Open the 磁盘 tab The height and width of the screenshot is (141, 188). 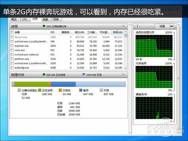coord(47,20)
